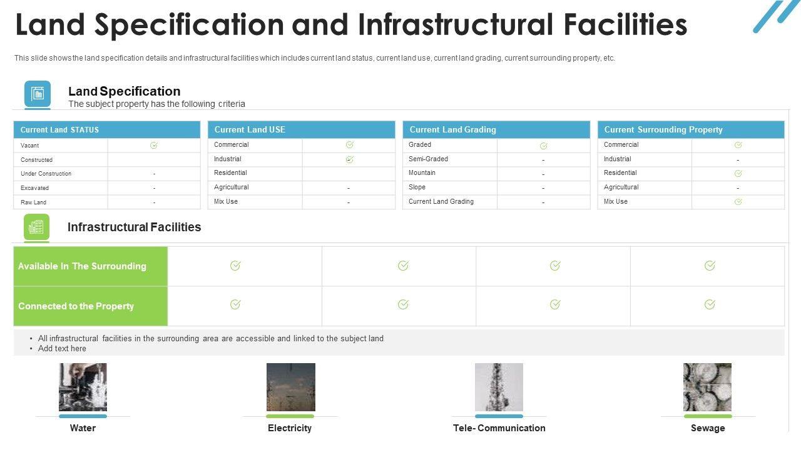Click the Under Construction row label
This screenshot has width=801, height=450.
[x=46, y=174]
